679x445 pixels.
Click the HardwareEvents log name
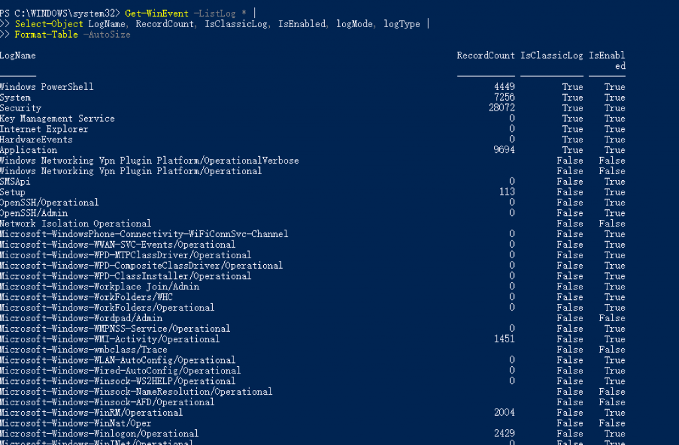[x=36, y=140]
